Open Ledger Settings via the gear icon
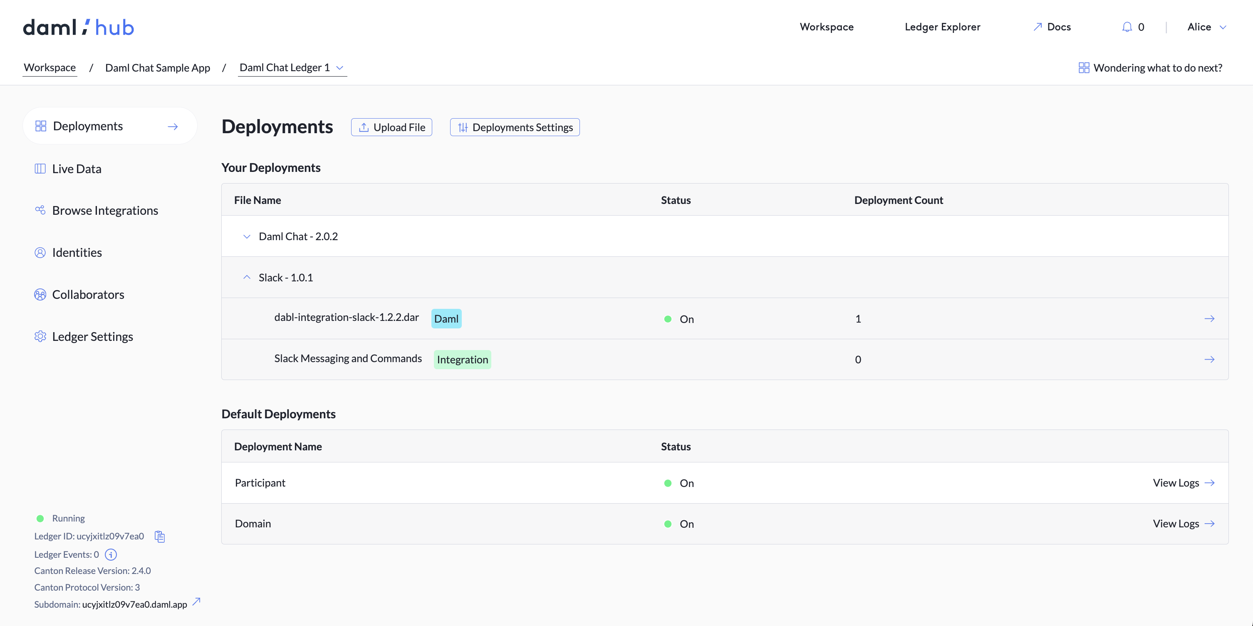1253x626 pixels. [x=40, y=336]
